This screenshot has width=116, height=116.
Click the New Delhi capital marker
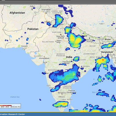pyautogui.click(x=61, y=35)
